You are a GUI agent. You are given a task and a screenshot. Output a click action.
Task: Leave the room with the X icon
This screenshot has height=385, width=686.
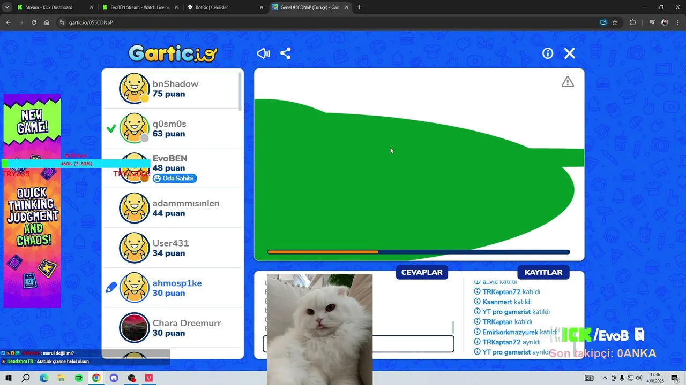(x=570, y=53)
